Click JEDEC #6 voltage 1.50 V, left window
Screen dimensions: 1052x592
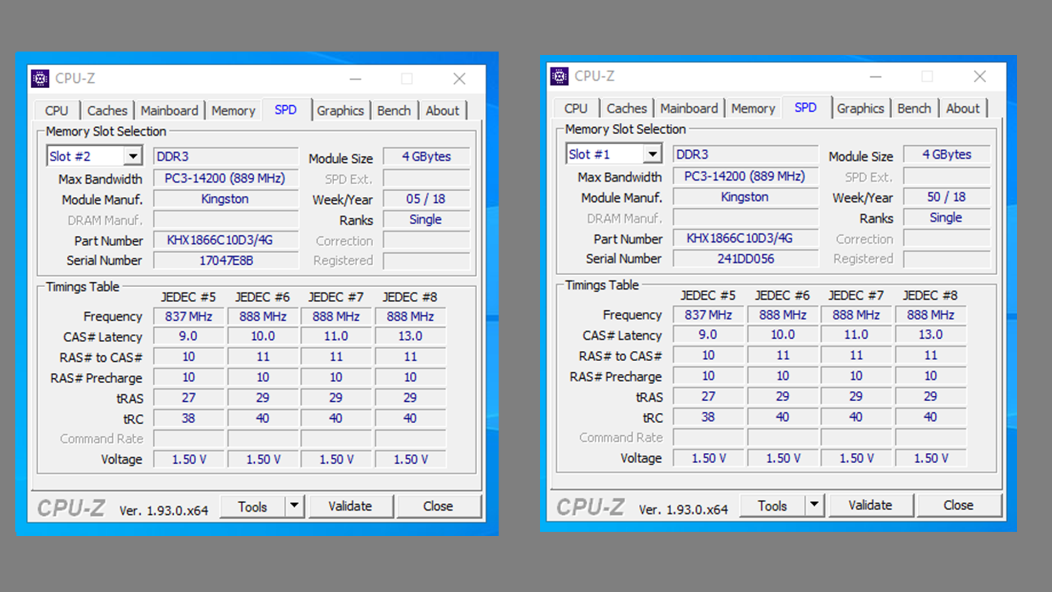(263, 459)
